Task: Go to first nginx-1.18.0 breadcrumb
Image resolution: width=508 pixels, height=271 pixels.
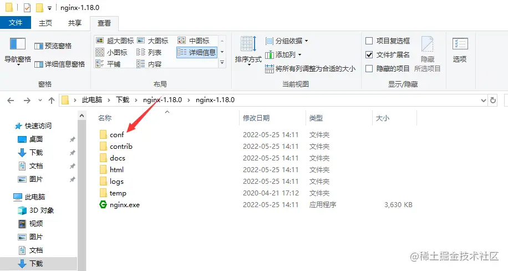Action: 162,100
